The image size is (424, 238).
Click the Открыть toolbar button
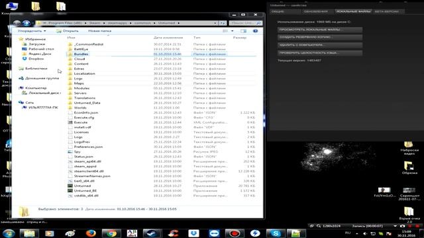68,31
